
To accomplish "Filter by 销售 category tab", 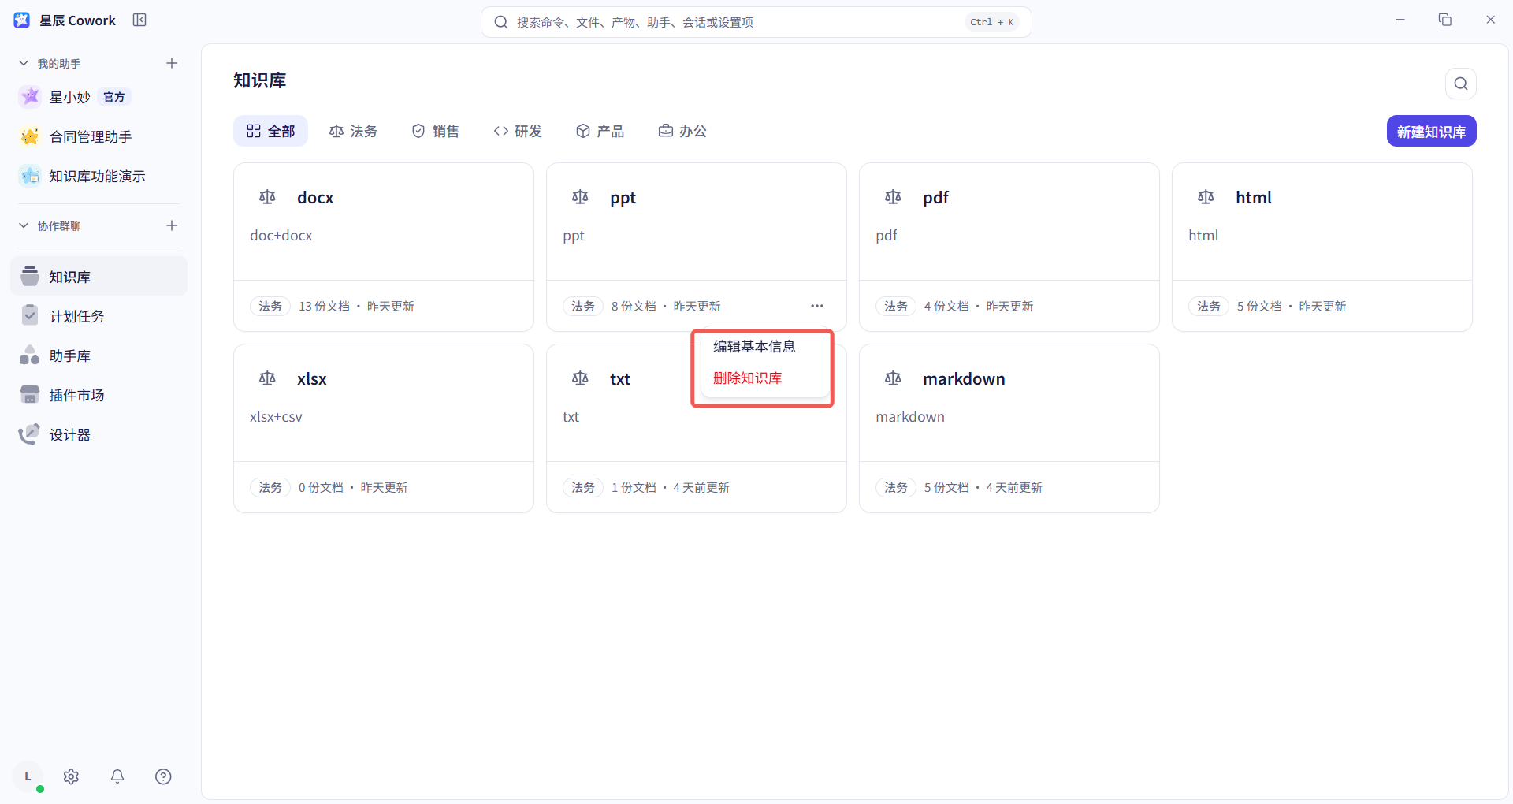I will coord(435,131).
